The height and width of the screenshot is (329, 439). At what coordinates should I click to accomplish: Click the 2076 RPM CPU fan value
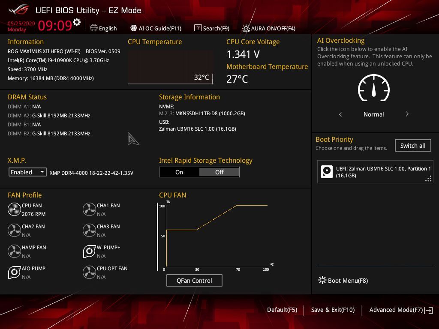click(x=33, y=214)
